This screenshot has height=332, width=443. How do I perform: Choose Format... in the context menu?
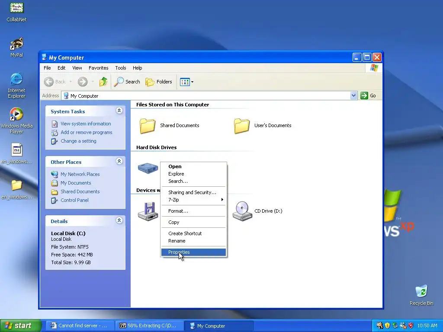pyautogui.click(x=193, y=211)
